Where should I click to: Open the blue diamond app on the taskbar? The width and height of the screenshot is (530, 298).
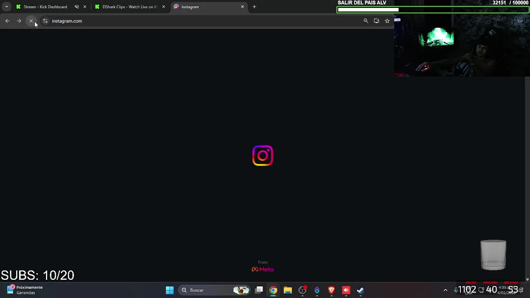pyautogui.click(x=317, y=290)
